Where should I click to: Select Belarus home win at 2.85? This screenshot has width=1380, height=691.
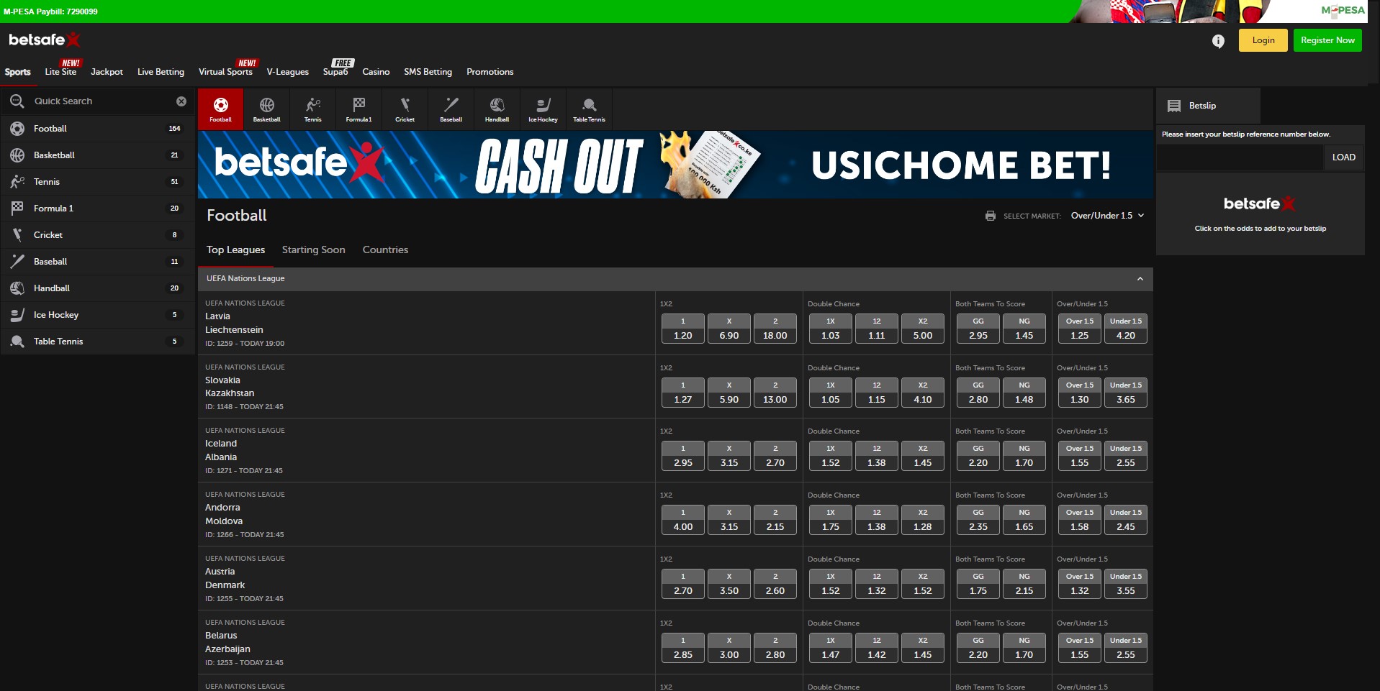click(683, 648)
